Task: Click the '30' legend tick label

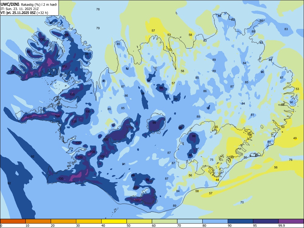Action: pos(78,226)
